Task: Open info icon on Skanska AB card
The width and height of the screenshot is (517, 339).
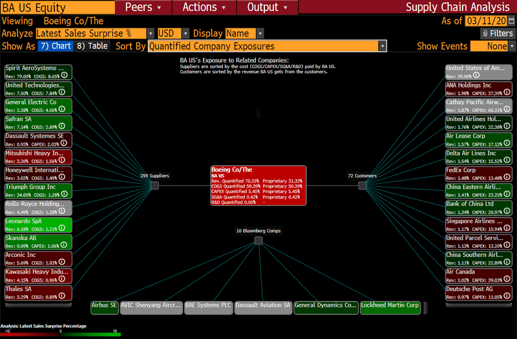Action: pyautogui.click(x=64, y=245)
